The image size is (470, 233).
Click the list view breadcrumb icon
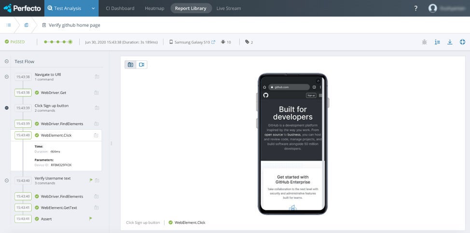[9, 25]
